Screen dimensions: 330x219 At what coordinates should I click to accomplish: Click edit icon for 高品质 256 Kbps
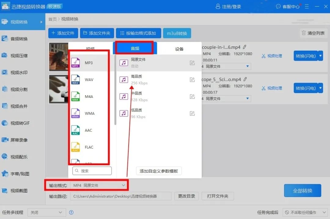192,80
